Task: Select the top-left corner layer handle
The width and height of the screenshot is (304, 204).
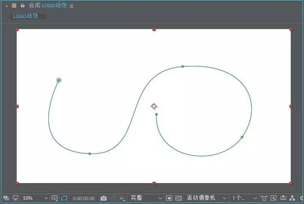Action: pos(17,30)
